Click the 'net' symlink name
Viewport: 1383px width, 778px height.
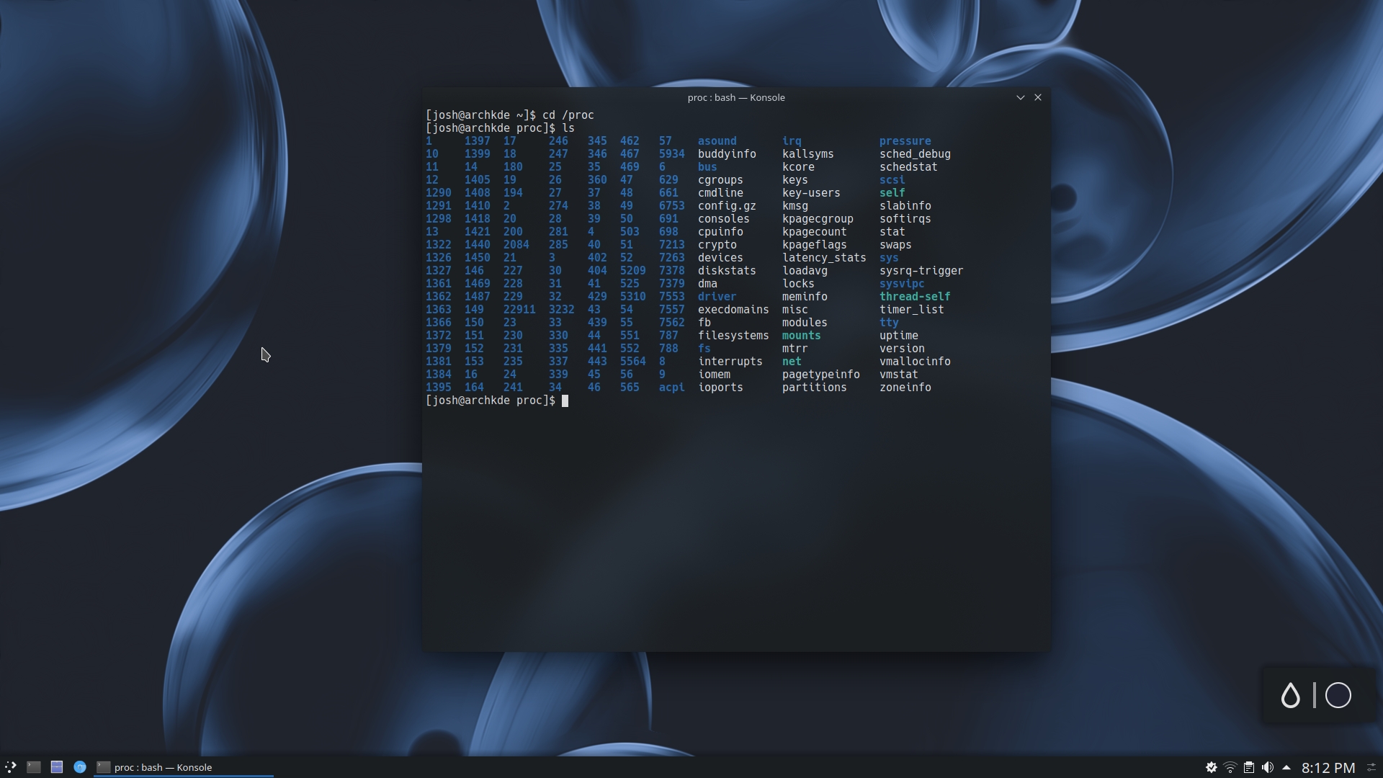point(792,362)
